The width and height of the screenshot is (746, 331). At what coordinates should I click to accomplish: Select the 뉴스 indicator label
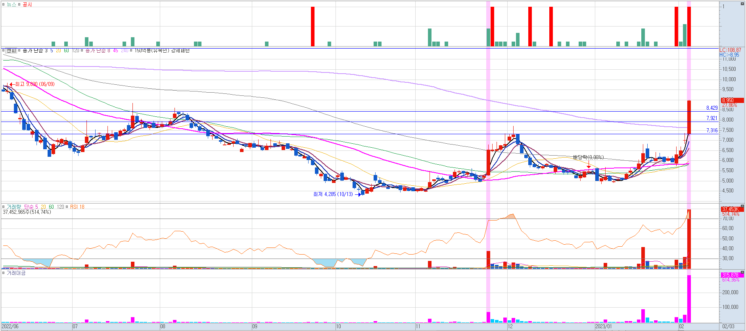pos(11,4)
